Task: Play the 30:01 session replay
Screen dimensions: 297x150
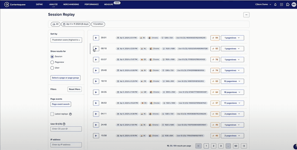Action: pyautogui.click(x=95, y=37)
